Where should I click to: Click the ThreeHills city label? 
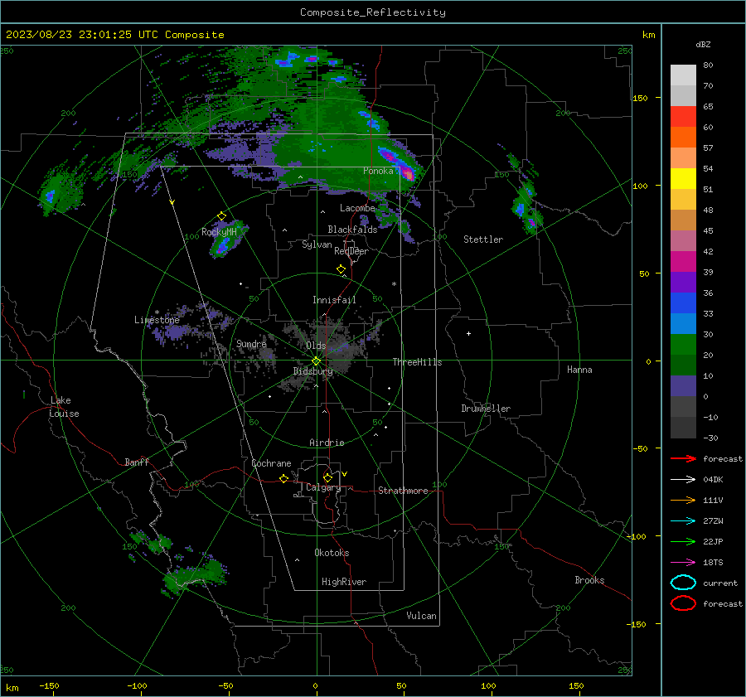coord(417,362)
